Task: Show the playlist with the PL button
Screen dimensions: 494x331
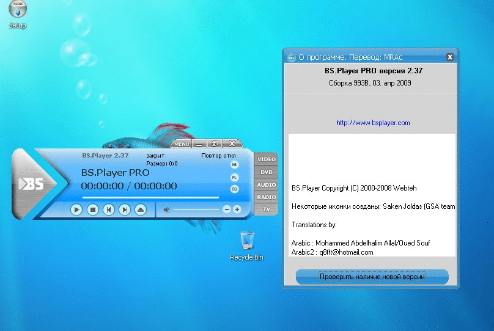Action: pos(234,178)
